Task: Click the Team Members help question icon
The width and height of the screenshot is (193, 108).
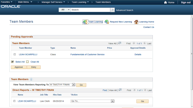Action: [x=31, y=79]
